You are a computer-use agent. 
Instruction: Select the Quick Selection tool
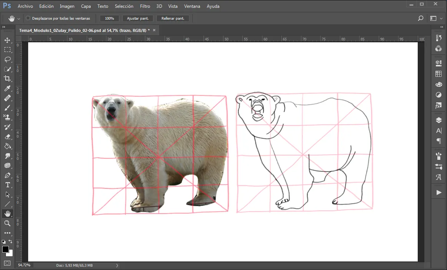click(7, 69)
